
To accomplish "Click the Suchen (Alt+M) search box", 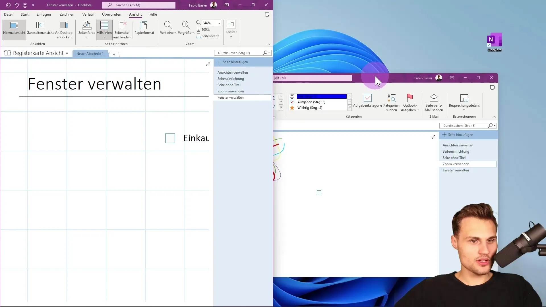I will 139,5.
